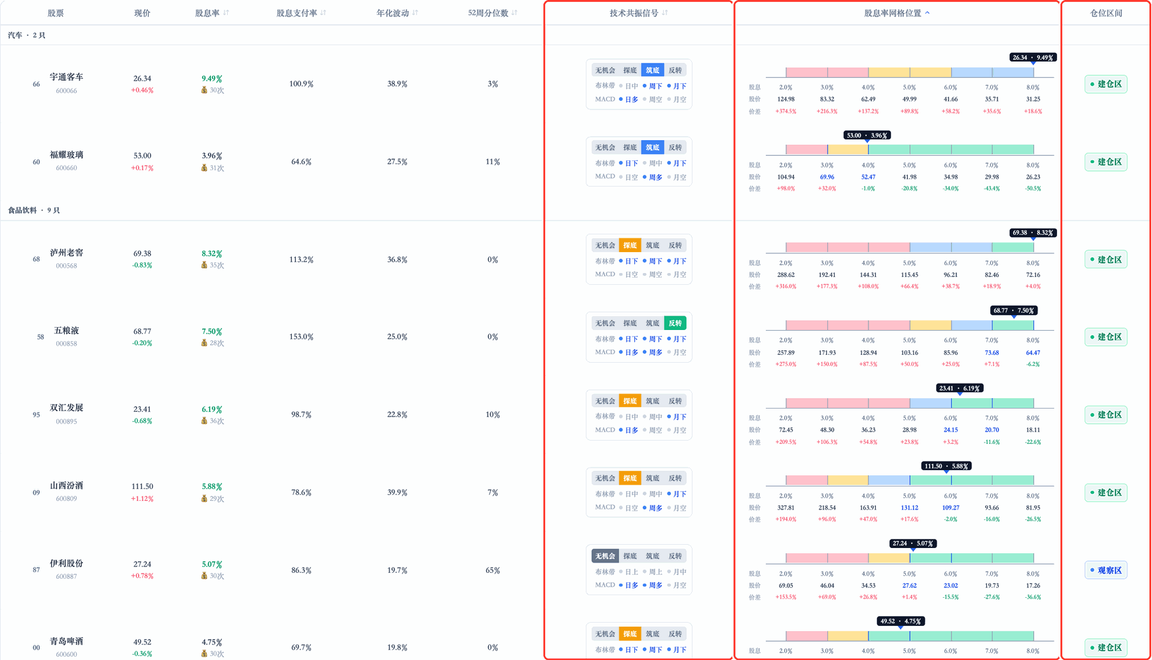Click the money bag icon beside 28次 for 五粮液

click(x=204, y=343)
